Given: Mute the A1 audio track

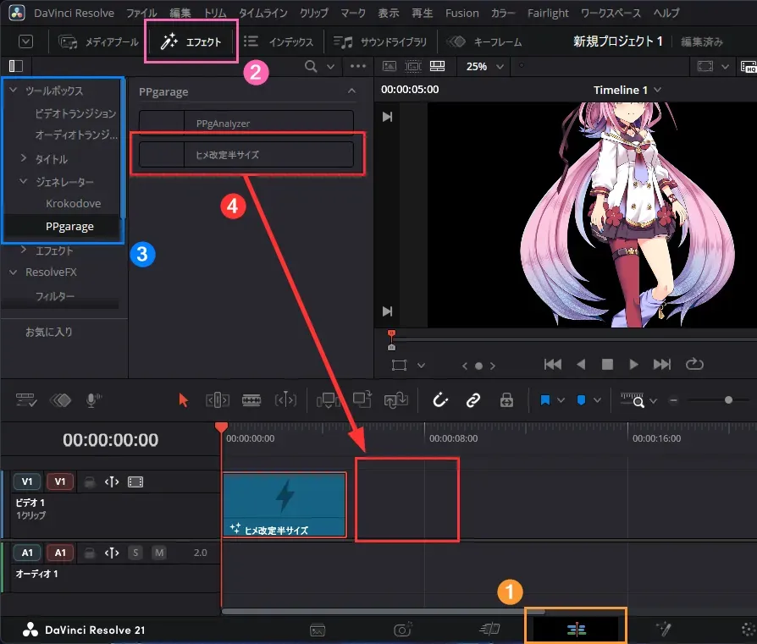Looking at the screenshot, I should pyautogui.click(x=159, y=553).
